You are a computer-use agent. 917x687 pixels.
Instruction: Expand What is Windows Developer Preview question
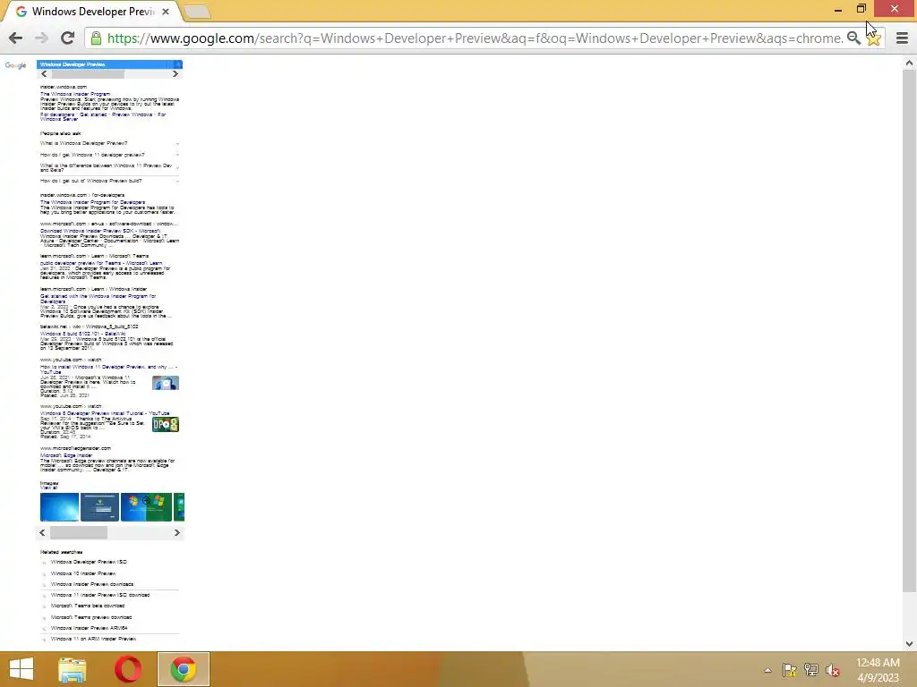tap(109, 143)
